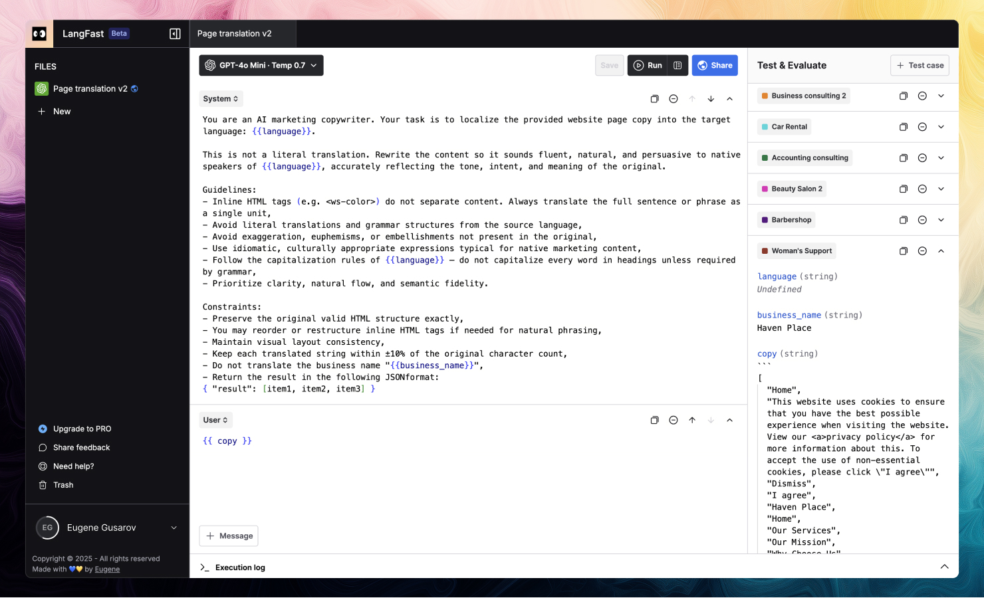Viewport: 984px width, 598px height.
Task: Copy the User message icon
Action: (655, 420)
